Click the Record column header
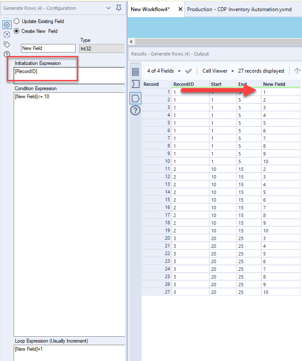 [x=157, y=84]
